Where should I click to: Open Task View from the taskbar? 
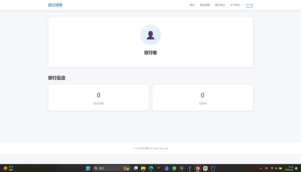136,169
